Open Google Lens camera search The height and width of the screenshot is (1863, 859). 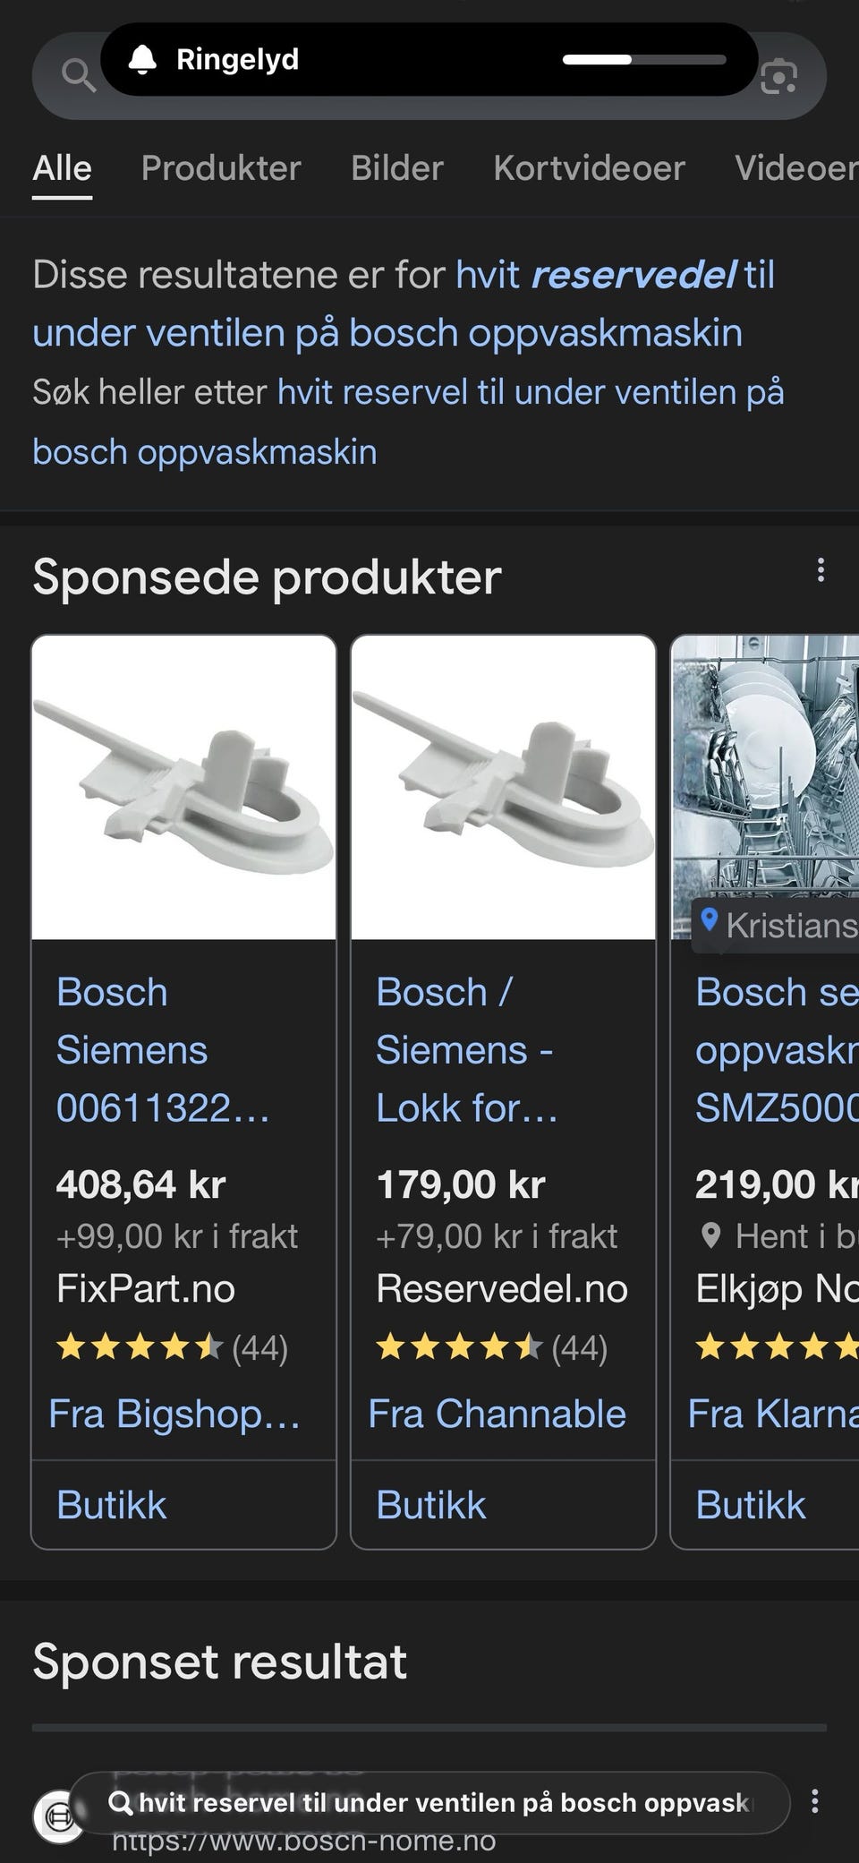[778, 77]
